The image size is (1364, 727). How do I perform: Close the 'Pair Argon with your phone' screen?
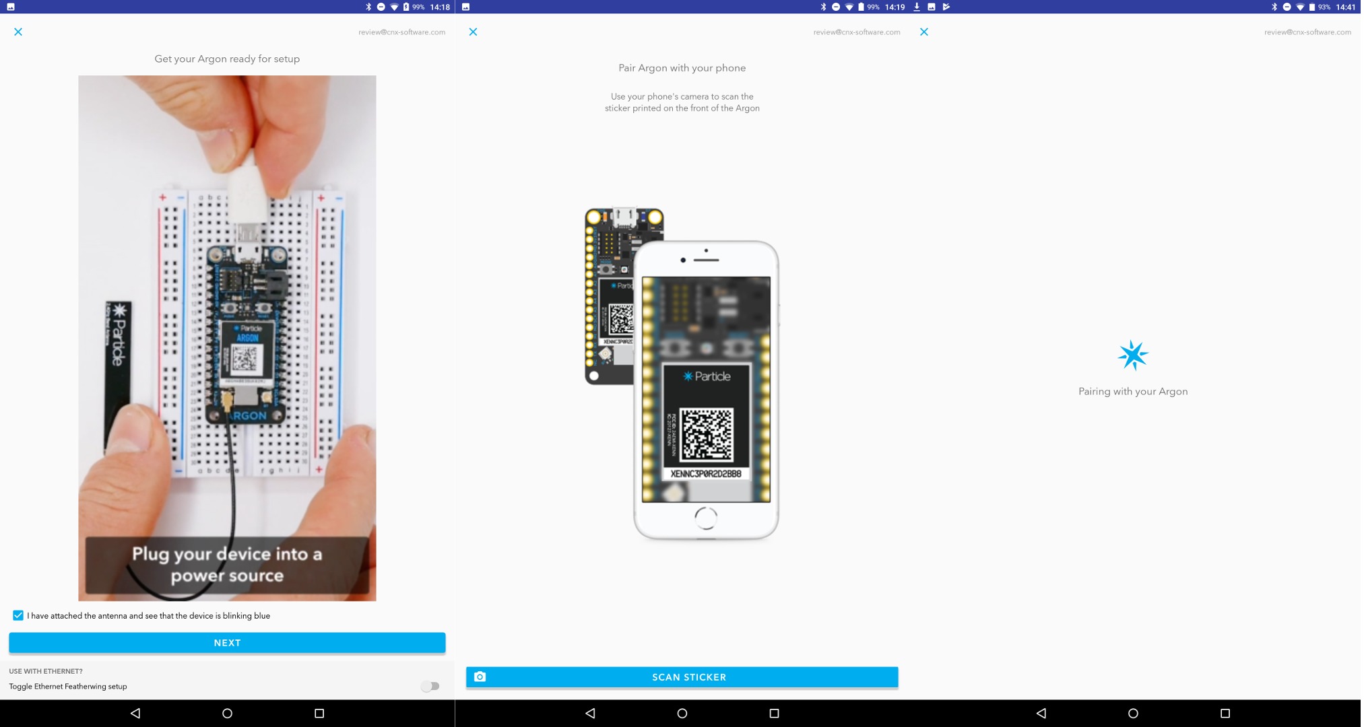point(473,32)
